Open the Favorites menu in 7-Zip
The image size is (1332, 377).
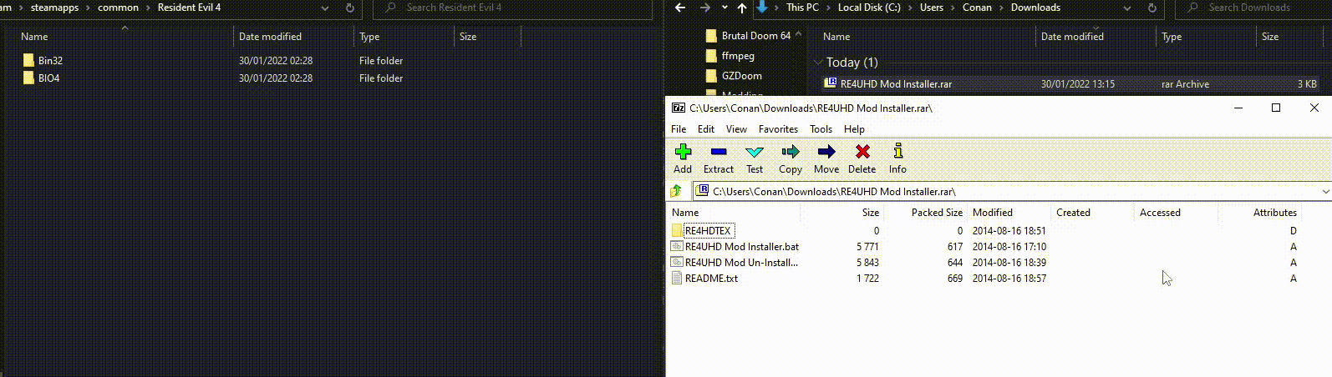point(778,129)
